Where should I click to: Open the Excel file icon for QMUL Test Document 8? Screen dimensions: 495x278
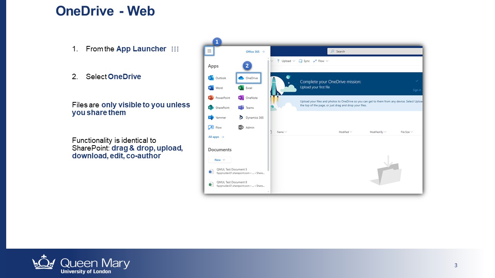tap(211, 184)
